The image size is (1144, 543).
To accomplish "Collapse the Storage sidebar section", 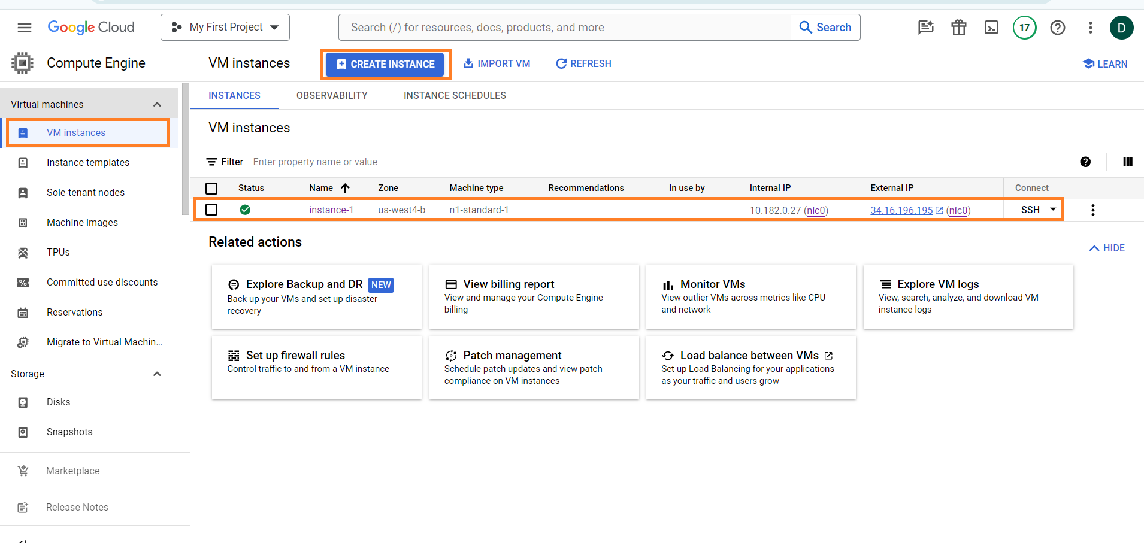I will pos(157,374).
